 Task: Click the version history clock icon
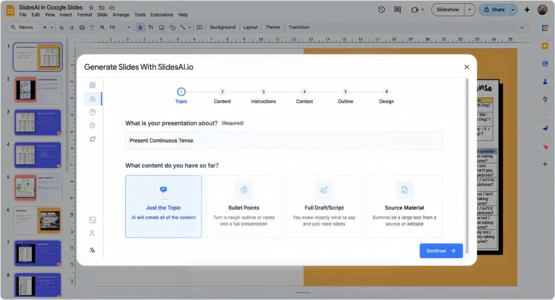(x=381, y=10)
